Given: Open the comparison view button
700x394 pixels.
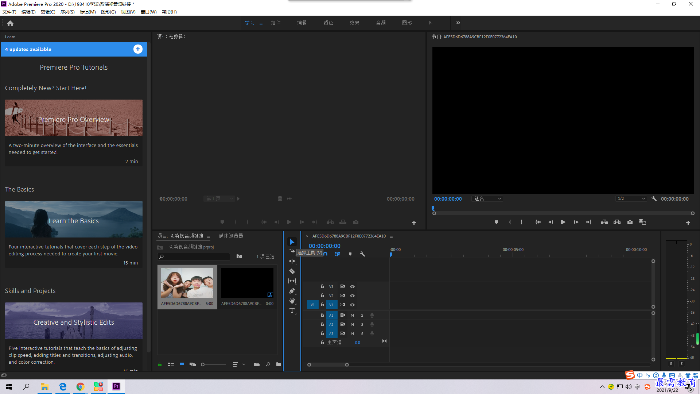Looking at the screenshot, I should 642,222.
